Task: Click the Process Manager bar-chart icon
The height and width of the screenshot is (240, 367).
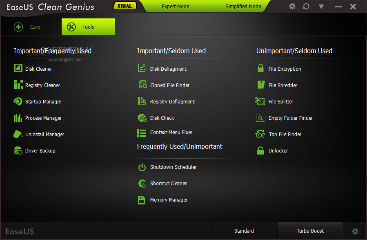Action: (x=18, y=118)
